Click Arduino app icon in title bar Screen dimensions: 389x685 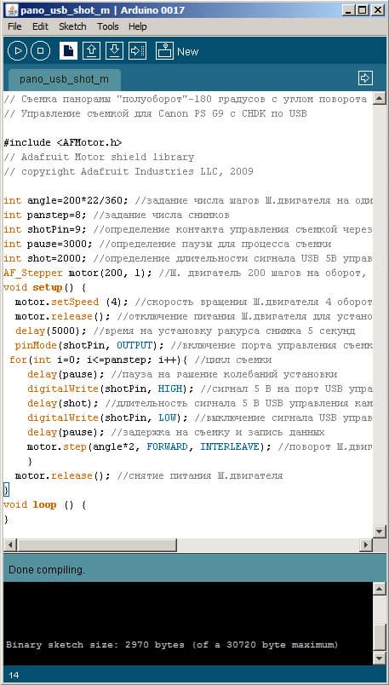click(x=11, y=9)
